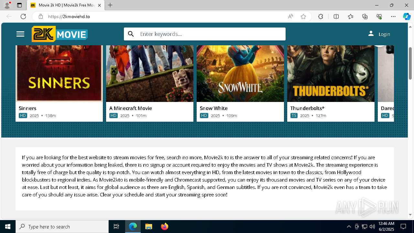The width and height of the screenshot is (414, 233).
Task: Click the vertical scrollbar thumb
Action: [x=410, y=63]
